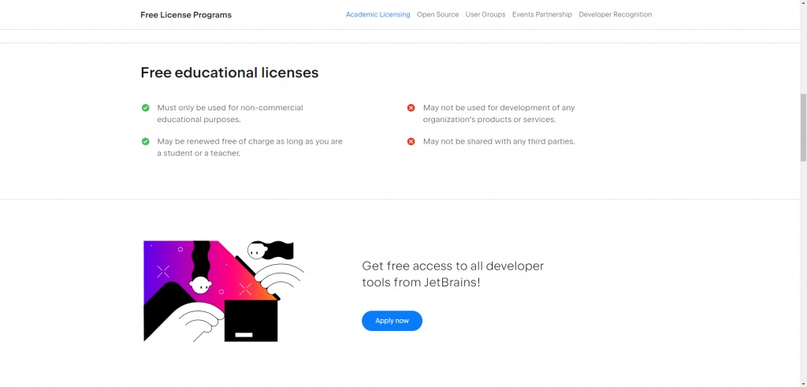807x387 pixels.
Task: Click the colorful box illustration
Action: [223, 292]
